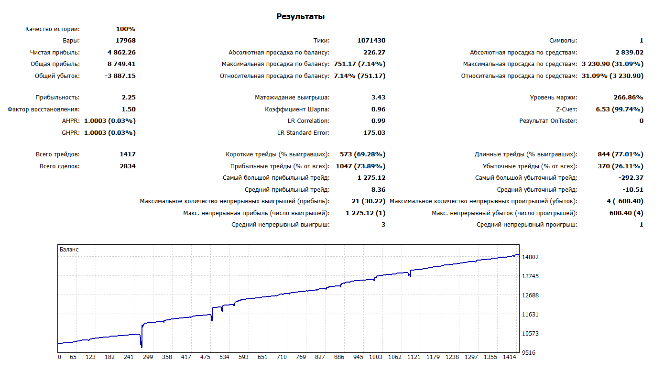The width and height of the screenshot is (664, 371).
Task: Click the Прибыльность value 2.25
Action: (129, 98)
